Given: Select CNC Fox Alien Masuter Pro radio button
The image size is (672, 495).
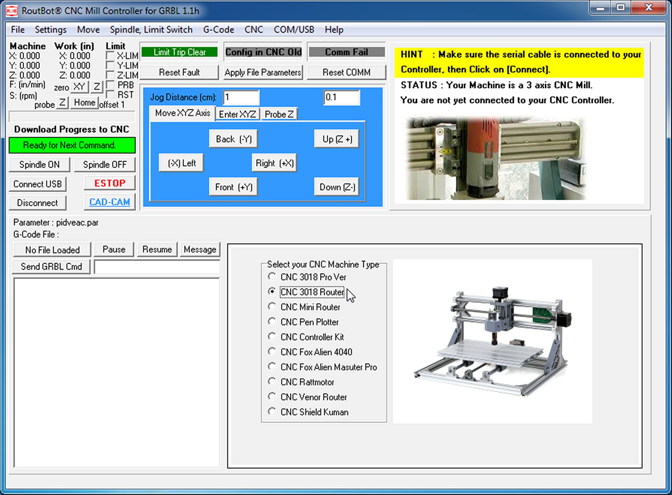Looking at the screenshot, I should coord(272,367).
